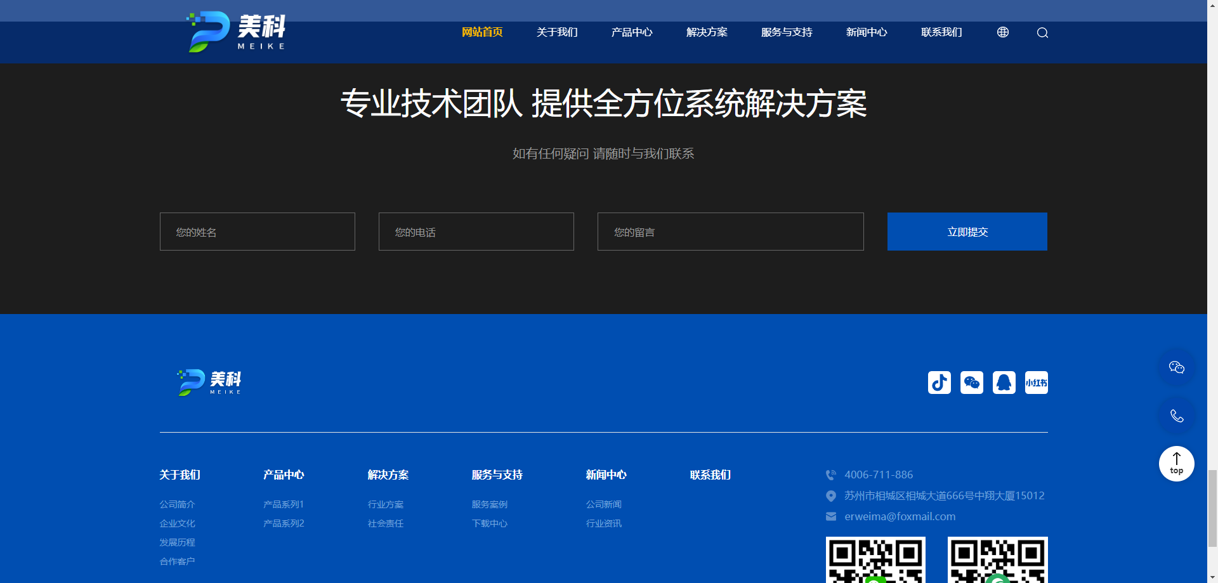
Task: Open the floating WeChat chat icon
Action: point(1176,367)
